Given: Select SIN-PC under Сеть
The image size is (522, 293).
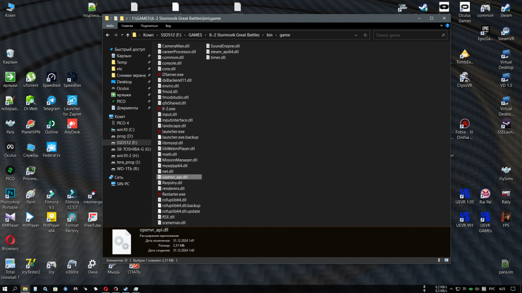Looking at the screenshot, I should (123, 184).
